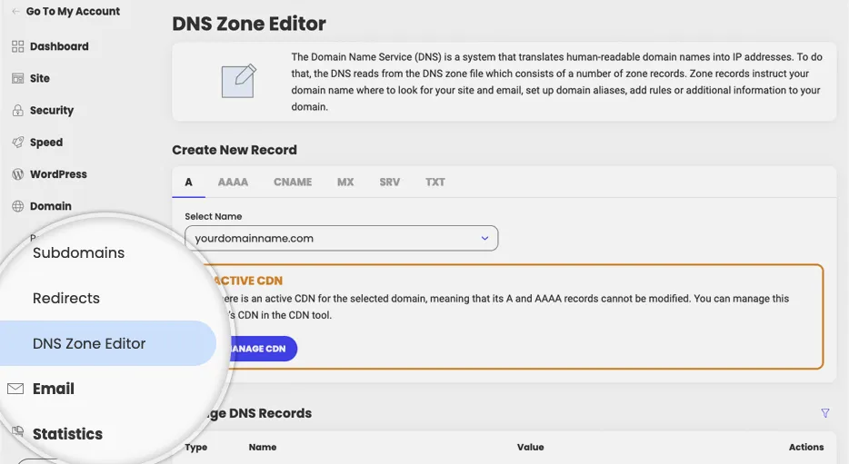Click the Speed rocket icon
Viewport: 849px width, 464px height.
18,143
